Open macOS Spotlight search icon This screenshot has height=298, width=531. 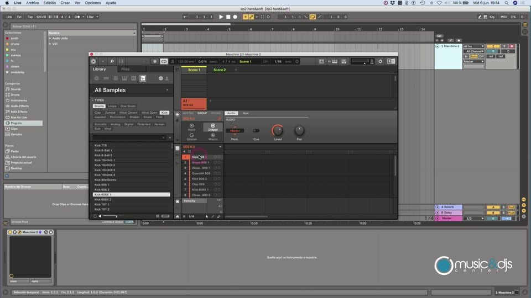click(506, 3)
